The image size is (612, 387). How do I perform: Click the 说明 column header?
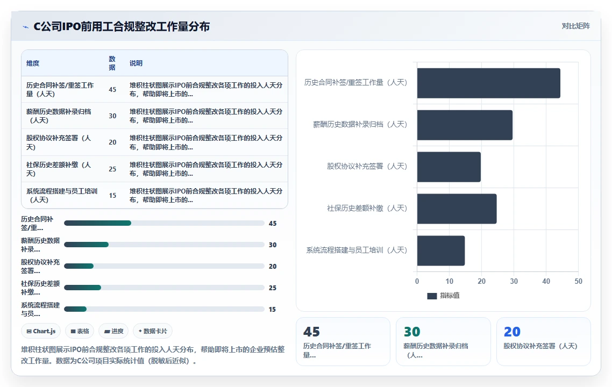click(x=136, y=63)
